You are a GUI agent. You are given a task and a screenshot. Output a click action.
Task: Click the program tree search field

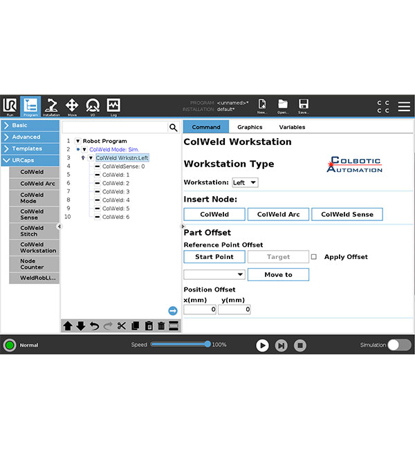(x=115, y=127)
